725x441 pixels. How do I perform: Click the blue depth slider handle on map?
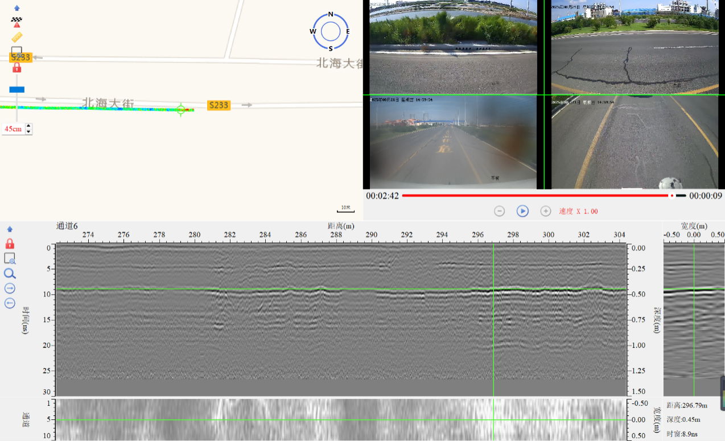pos(17,89)
